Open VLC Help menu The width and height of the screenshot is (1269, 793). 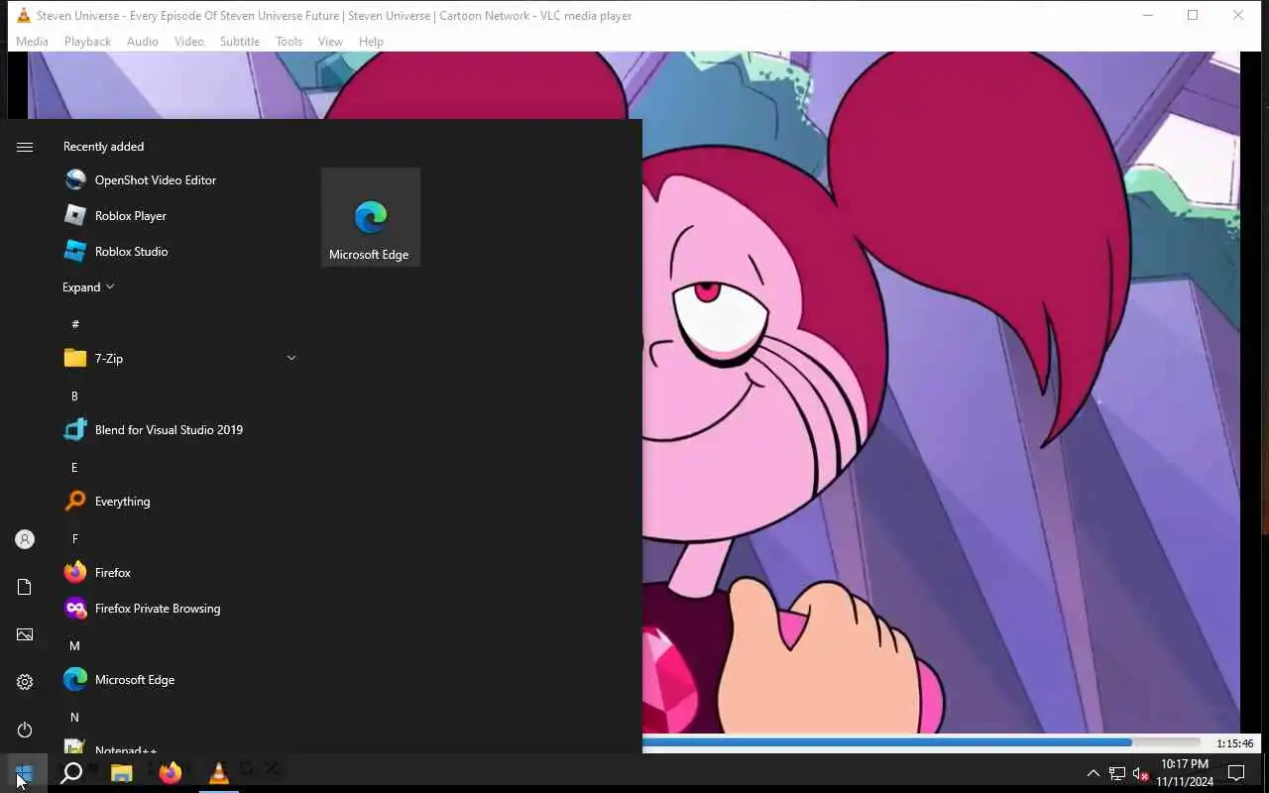click(x=371, y=42)
